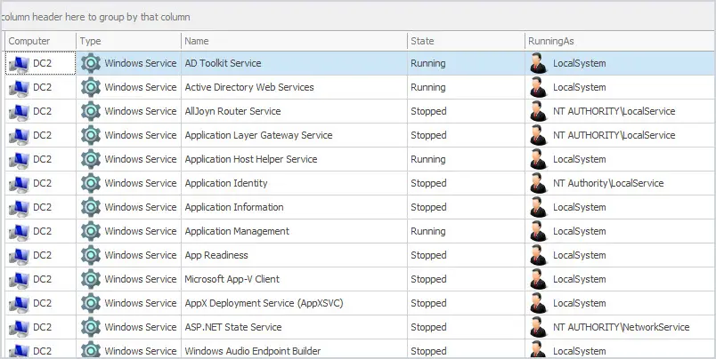This screenshot has width=716, height=359.
Task: Click user icon in ASP.NET State Service row
Action: [538, 327]
